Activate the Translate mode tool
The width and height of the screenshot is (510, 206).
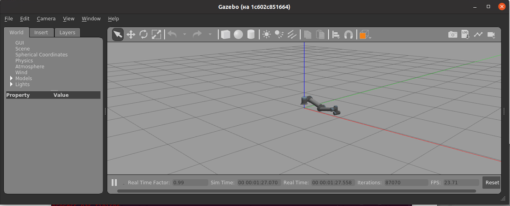click(x=131, y=34)
